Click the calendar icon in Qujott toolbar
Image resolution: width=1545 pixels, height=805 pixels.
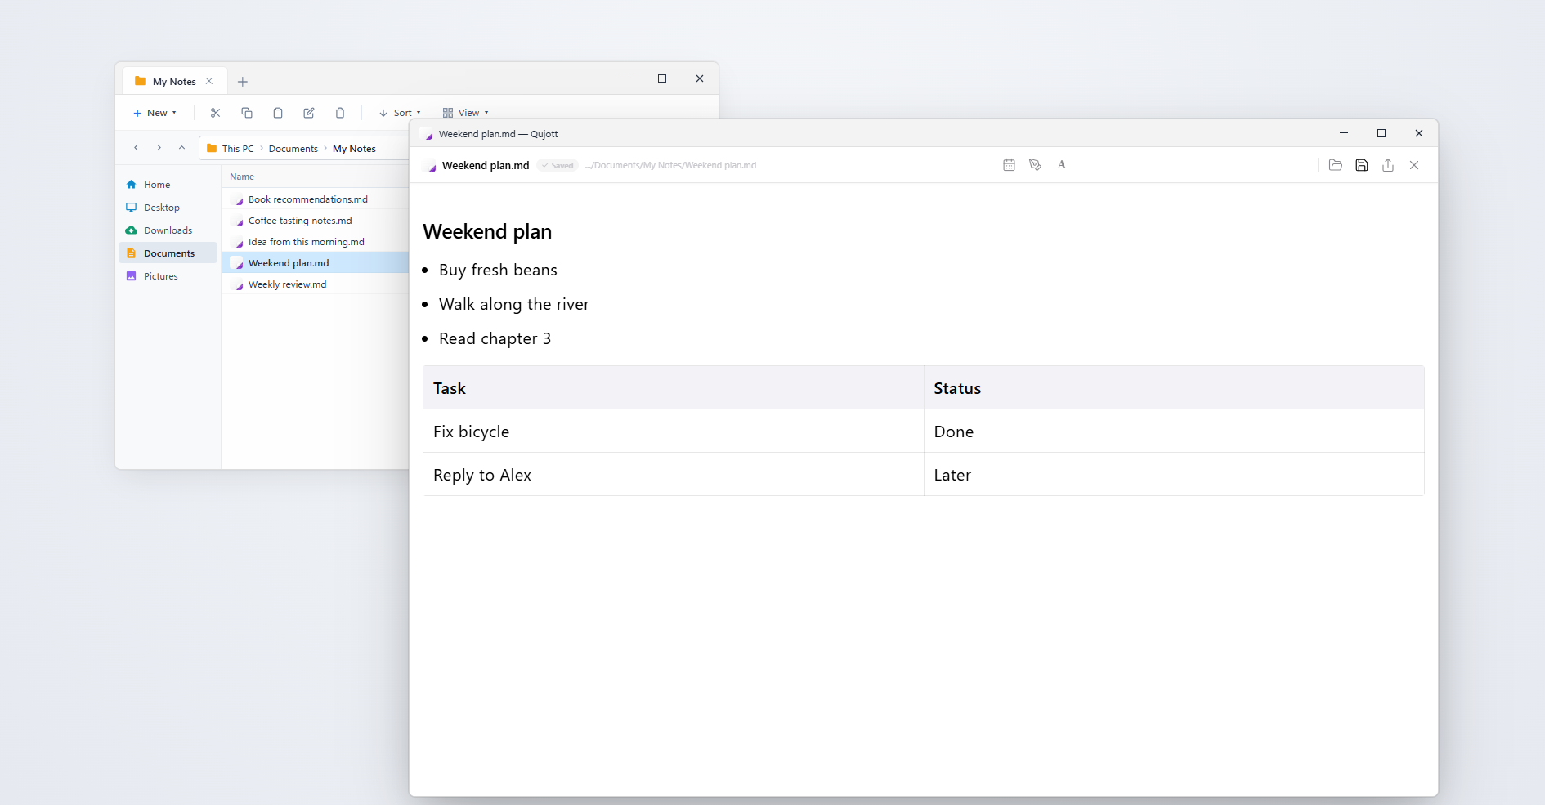(x=1009, y=165)
